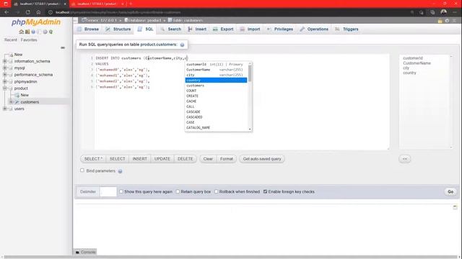Open phpMyAdmin documentation blue icon
This screenshot has width=462, height=259.
33,32
